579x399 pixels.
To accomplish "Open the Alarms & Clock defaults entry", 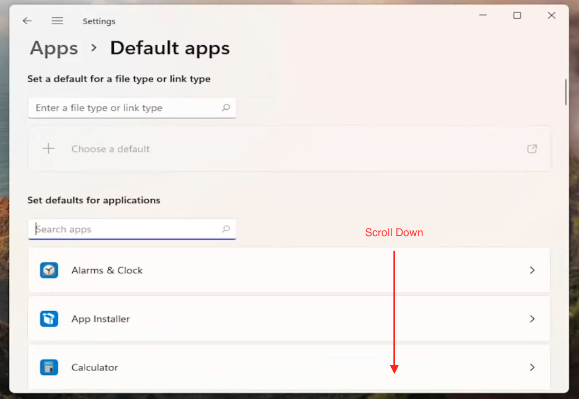I will tap(289, 270).
